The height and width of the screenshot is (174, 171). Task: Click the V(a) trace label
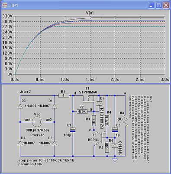click(90, 13)
